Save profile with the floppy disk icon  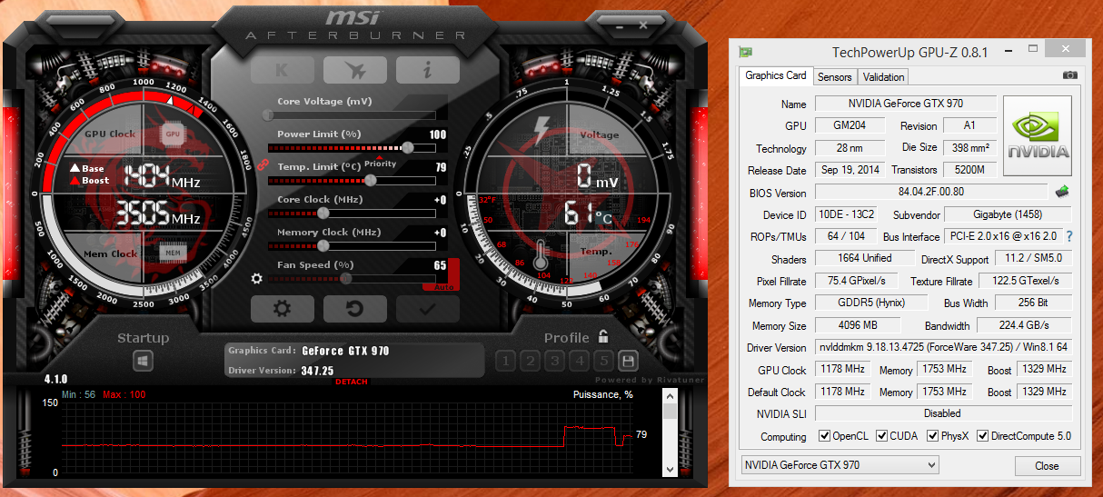[629, 361]
